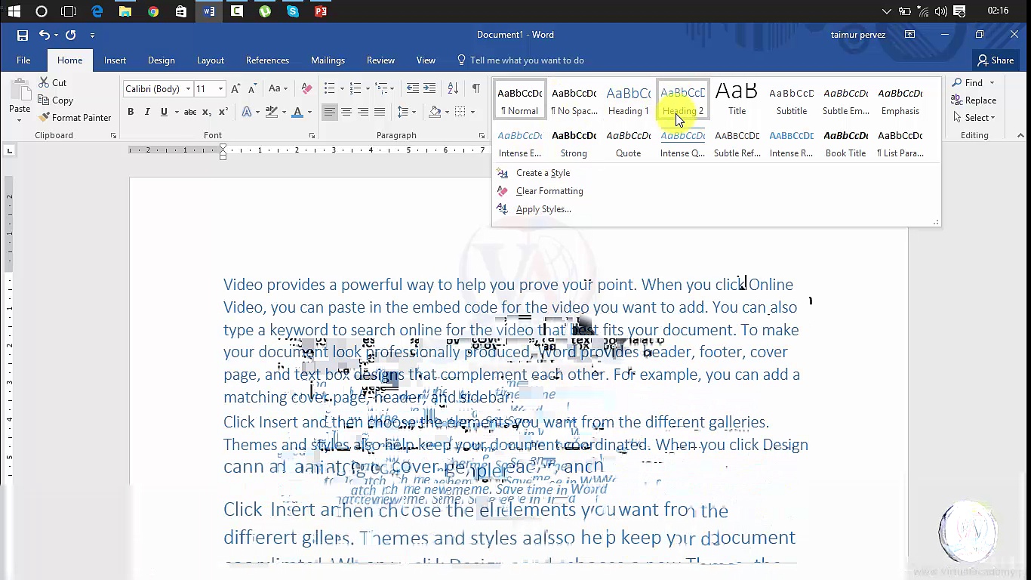Switch to the Insert tab
The image size is (1031, 580).
click(x=115, y=60)
